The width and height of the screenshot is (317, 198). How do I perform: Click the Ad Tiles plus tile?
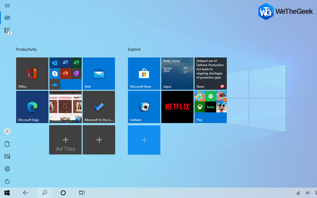pyautogui.click(x=66, y=140)
